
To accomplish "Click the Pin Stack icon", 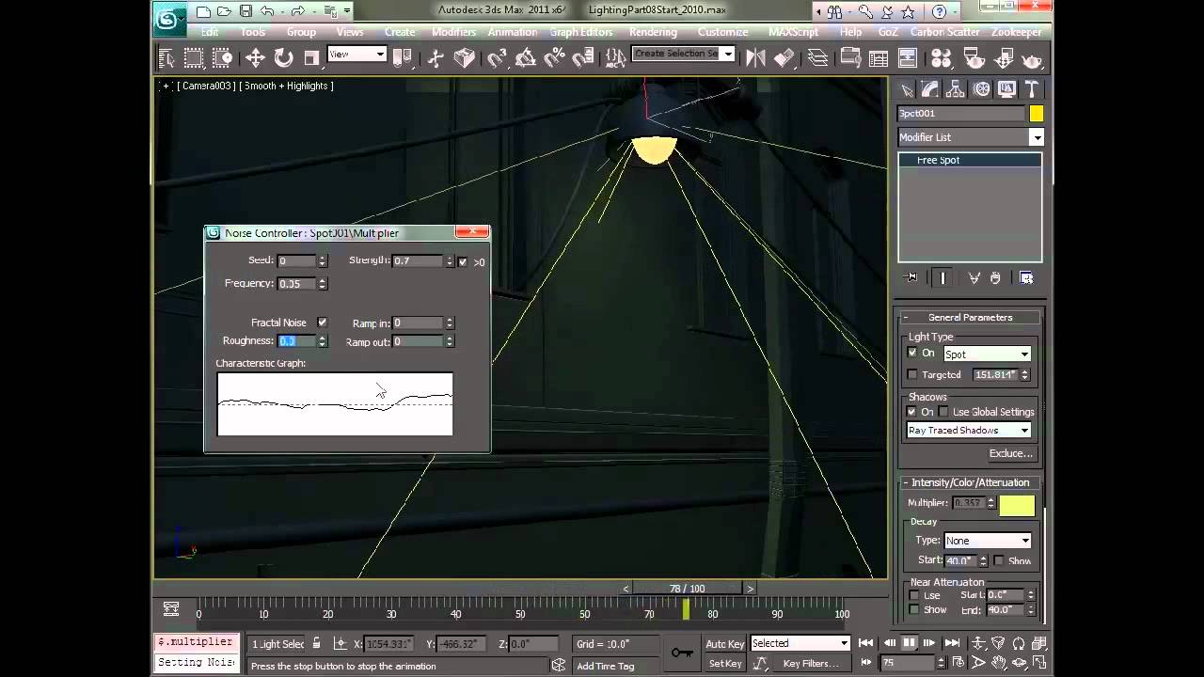I will coord(911,277).
